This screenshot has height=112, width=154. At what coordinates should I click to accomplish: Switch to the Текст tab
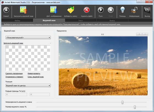pos(81,21)
